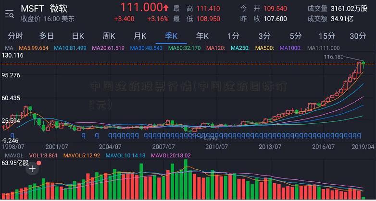
Task: Toggle the MAVOL10 volume average label
Action: pyautogui.click(x=125, y=155)
